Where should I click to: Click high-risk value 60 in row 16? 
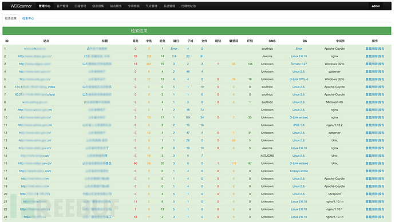(136, 164)
